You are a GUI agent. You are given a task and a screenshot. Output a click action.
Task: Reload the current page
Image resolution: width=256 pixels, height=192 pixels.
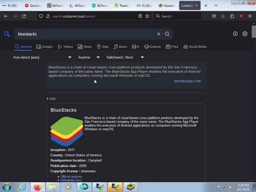(x=24, y=16)
